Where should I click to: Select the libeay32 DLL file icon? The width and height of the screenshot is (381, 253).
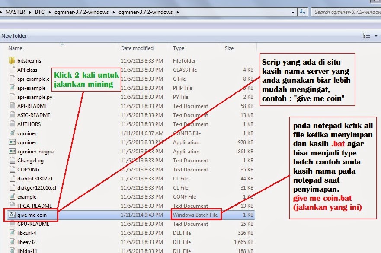click(12, 242)
